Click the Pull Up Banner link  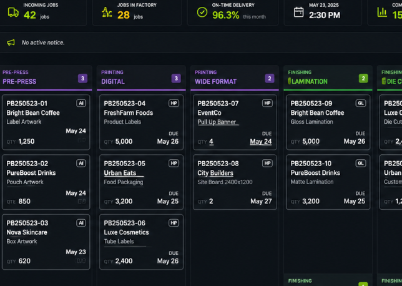coord(217,122)
